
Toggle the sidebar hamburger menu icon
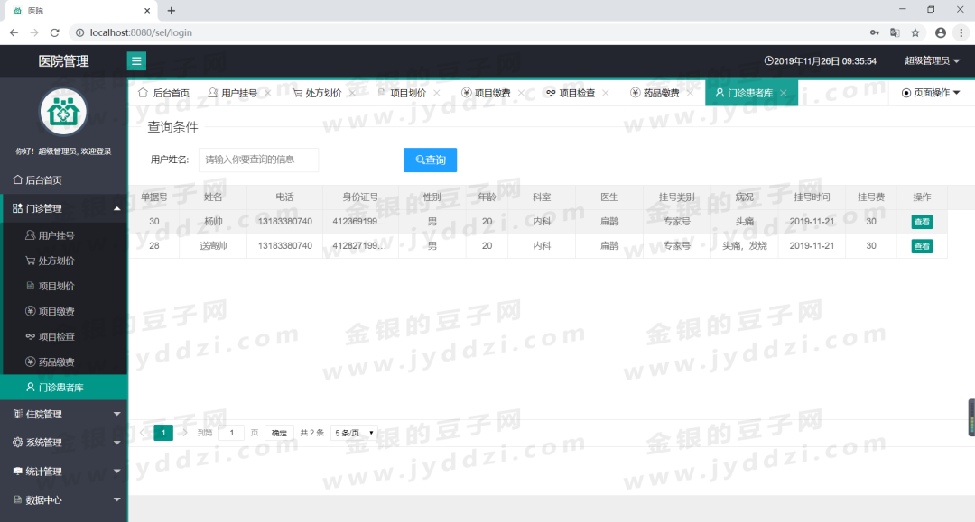point(136,60)
